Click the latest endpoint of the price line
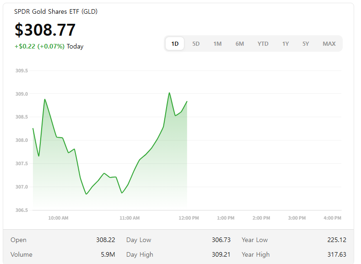This screenshot has height=264, width=361. (x=187, y=101)
